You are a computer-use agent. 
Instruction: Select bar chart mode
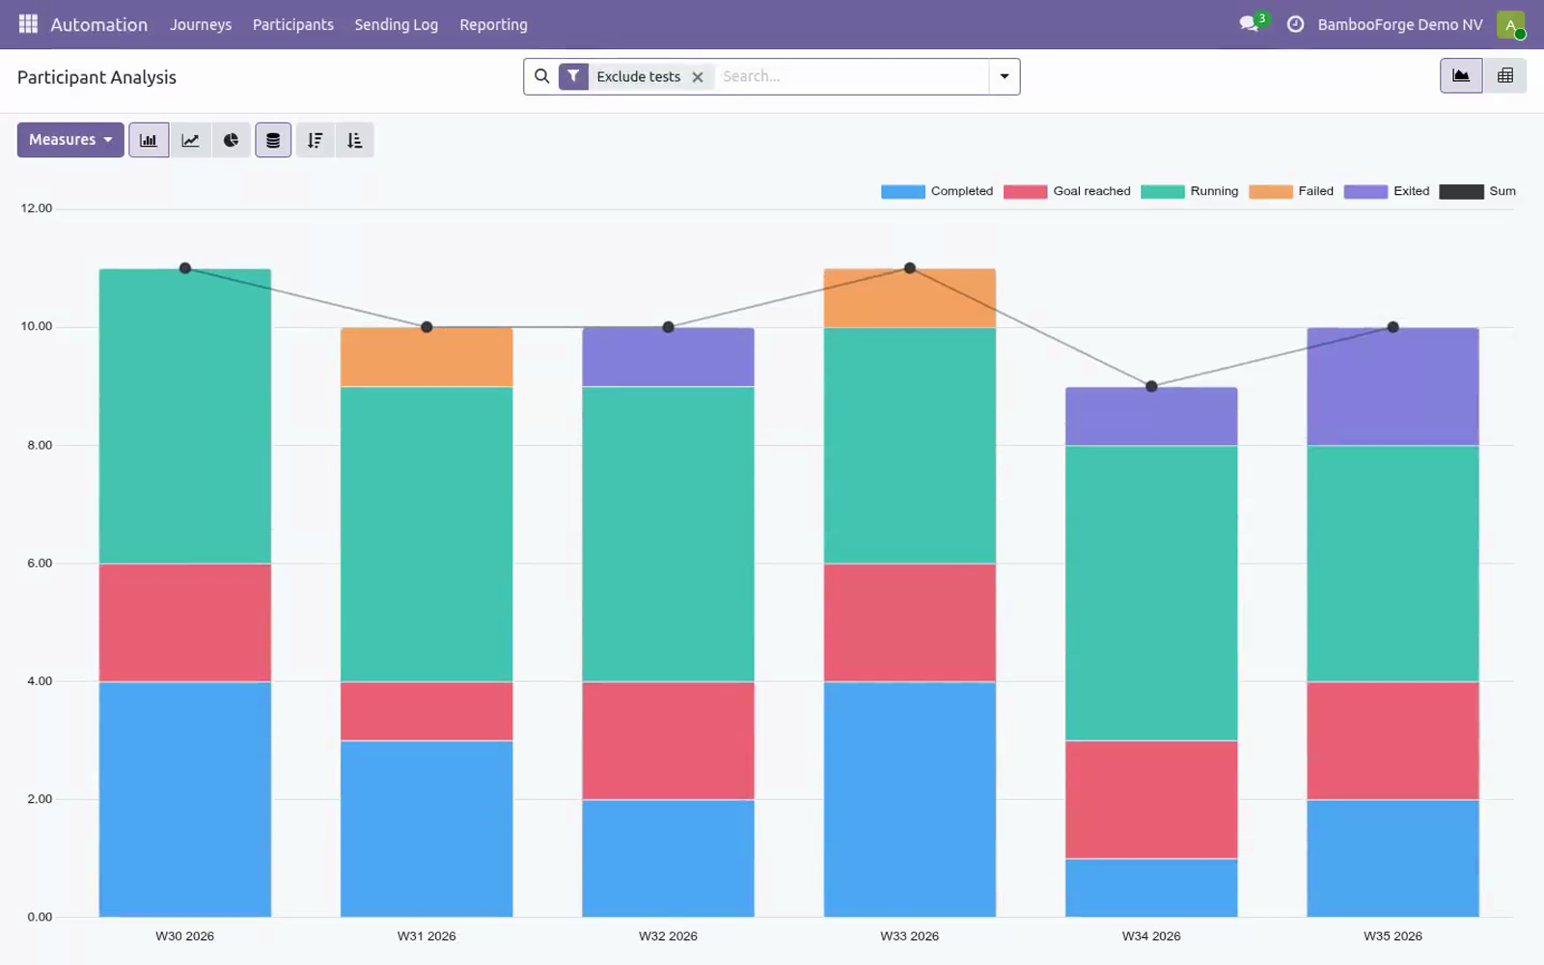tap(149, 140)
